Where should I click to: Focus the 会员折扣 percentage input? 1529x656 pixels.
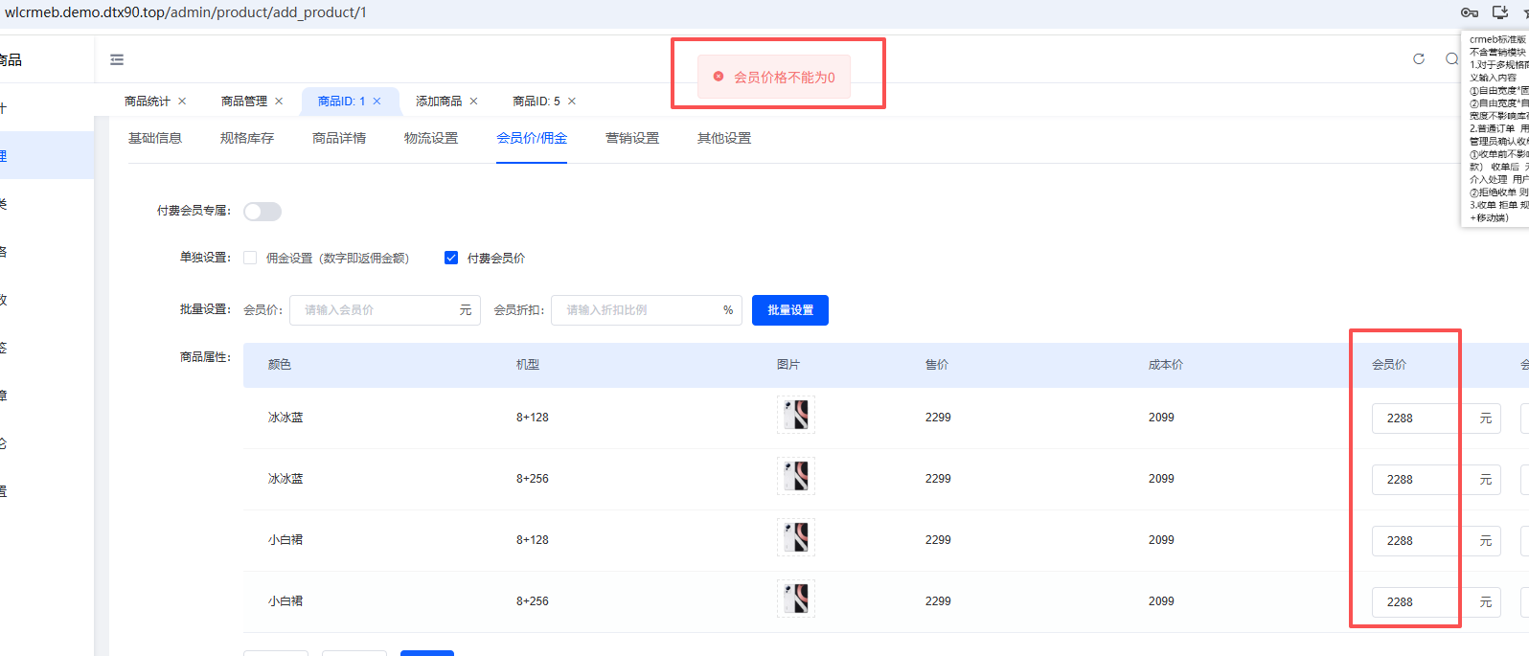click(x=635, y=310)
